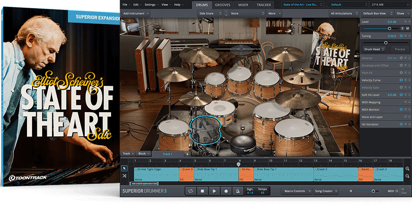Open the Reverse section menu icon
The image size is (412, 211).
pyautogui.click(x=405, y=58)
